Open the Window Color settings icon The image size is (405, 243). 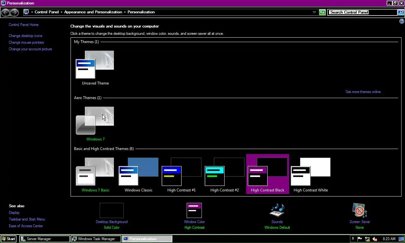pyautogui.click(x=194, y=210)
